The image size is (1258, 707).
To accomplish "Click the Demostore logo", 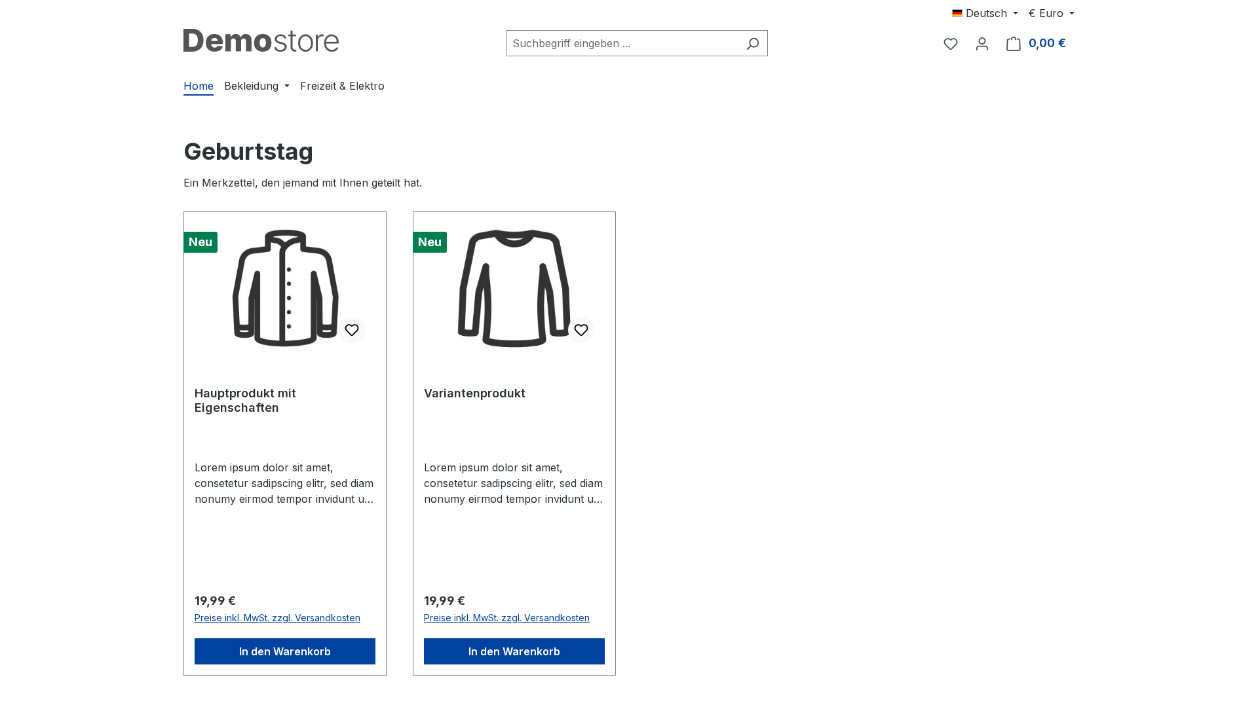I will 261,41.
